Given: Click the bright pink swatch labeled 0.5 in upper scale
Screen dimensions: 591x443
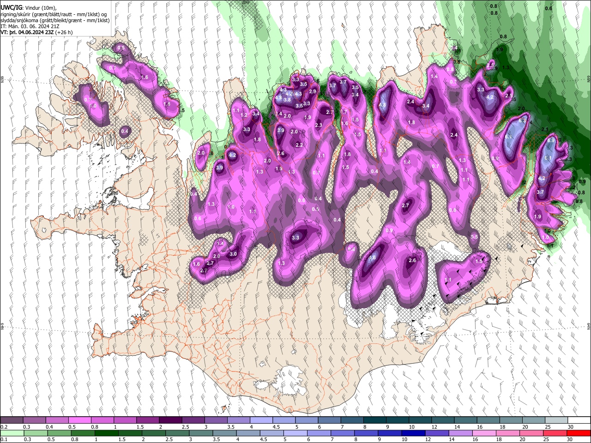Looking at the screenshot, I should tap(79, 420).
